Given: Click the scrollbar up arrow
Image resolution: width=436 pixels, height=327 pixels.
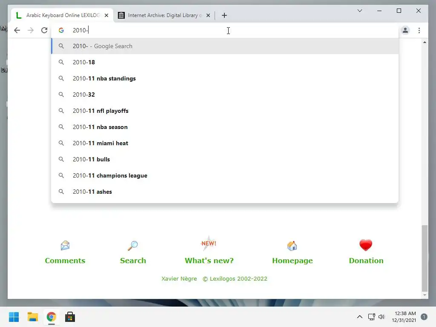Looking at the screenshot, I should (x=425, y=42).
